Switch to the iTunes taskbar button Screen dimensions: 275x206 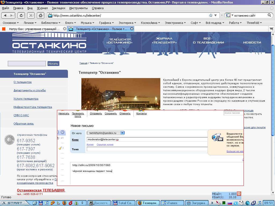[172, 203]
